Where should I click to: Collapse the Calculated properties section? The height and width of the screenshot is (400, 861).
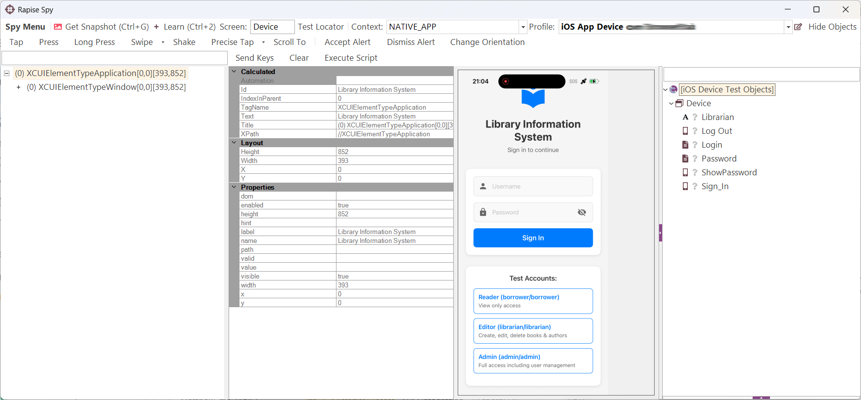[x=234, y=72]
